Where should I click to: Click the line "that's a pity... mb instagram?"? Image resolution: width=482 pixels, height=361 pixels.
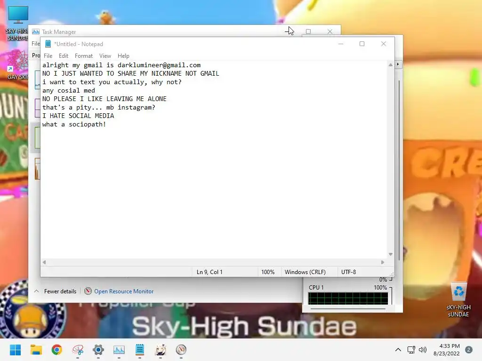tap(99, 108)
